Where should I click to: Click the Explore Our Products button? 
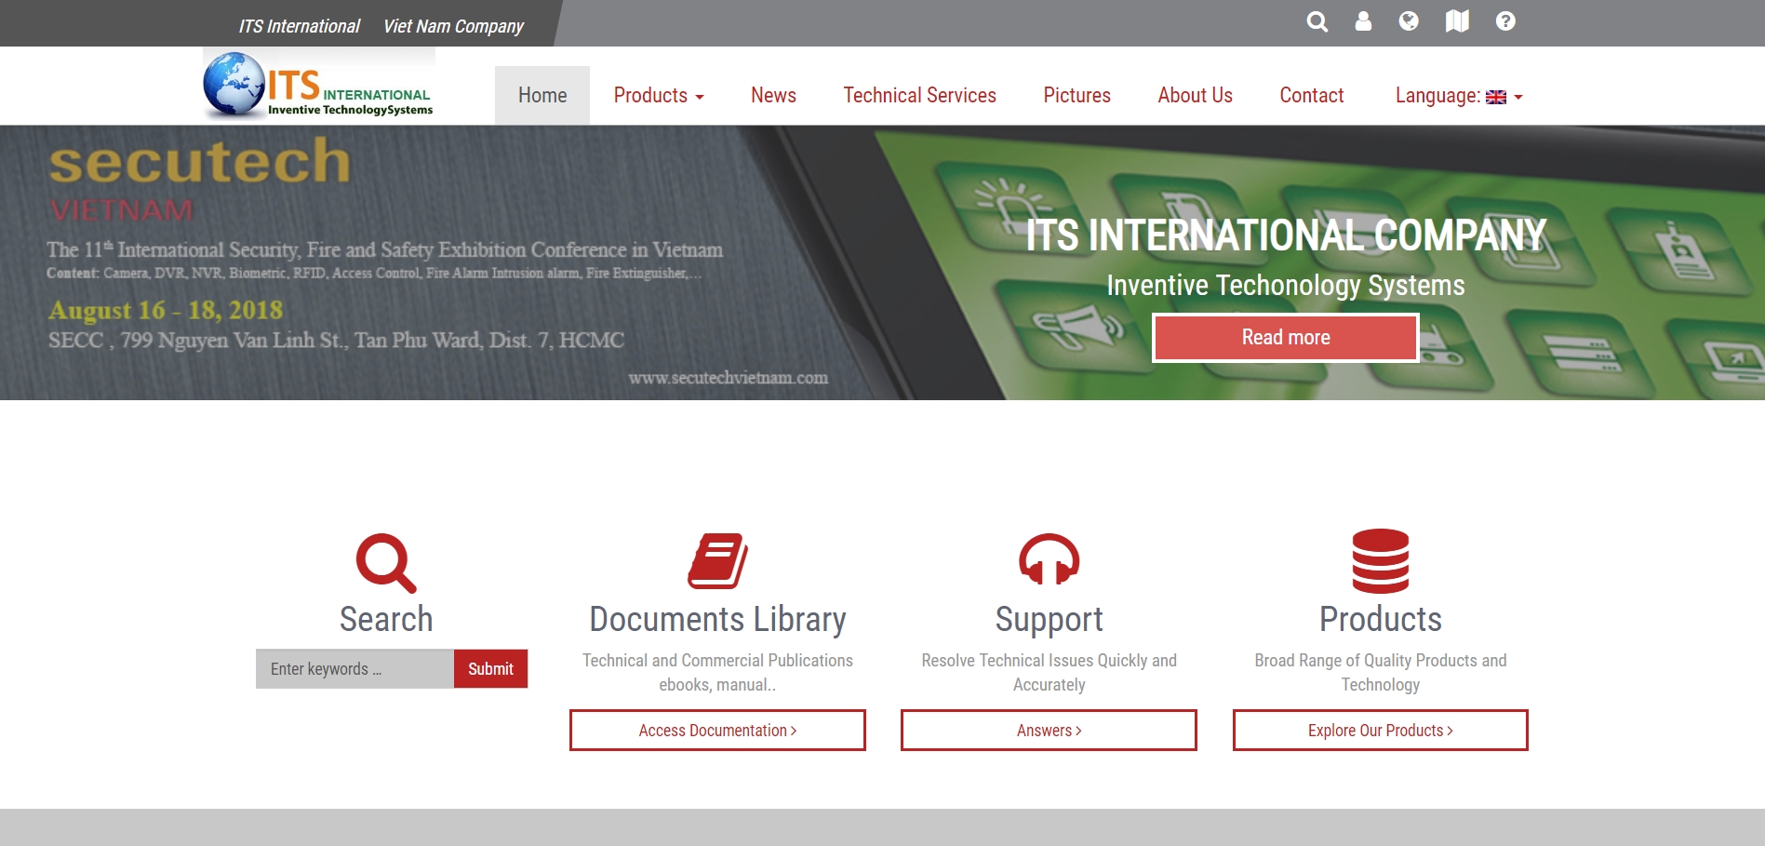point(1381,731)
